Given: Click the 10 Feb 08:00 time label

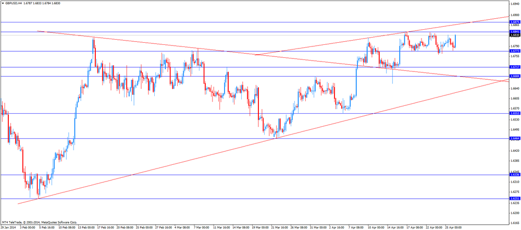Looking at the screenshot, I should point(67,228).
